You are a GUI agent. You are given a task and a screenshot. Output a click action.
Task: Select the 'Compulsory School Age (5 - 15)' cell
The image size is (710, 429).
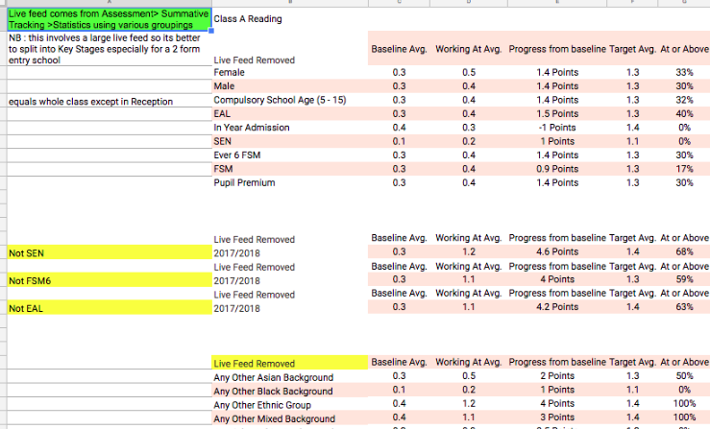(277, 100)
